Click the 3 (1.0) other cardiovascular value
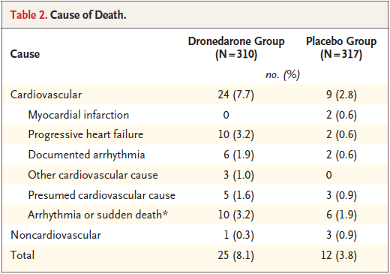 point(238,175)
